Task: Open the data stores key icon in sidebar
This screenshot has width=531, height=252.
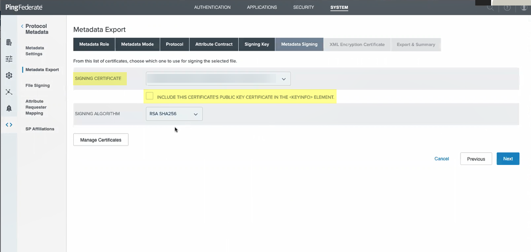Action: pyautogui.click(x=9, y=43)
